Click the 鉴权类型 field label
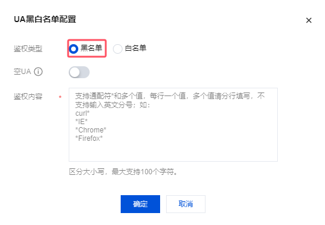 (x=28, y=49)
